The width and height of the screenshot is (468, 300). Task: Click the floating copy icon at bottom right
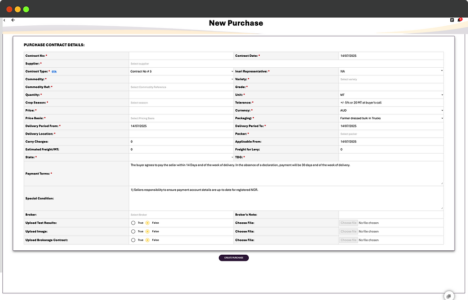[x=448, y=296]
